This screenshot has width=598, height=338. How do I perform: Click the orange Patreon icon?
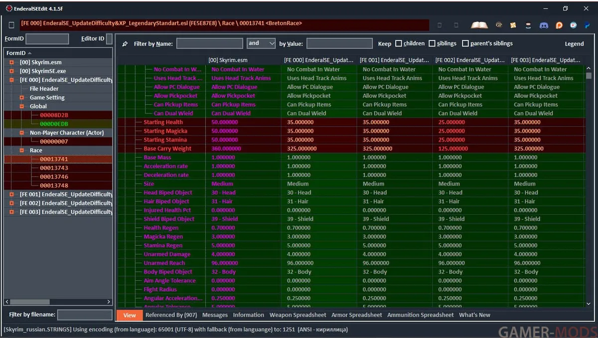point(559,25)
